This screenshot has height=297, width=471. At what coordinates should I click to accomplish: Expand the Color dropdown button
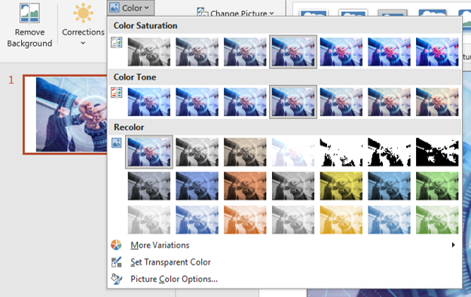coord(130,8)
